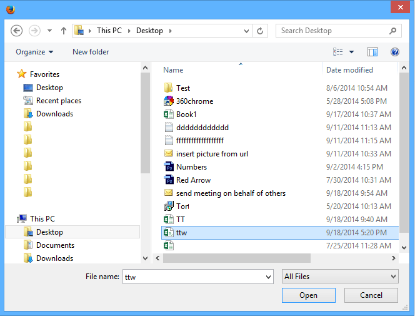Sort files by Date modified column
Image resolution: width=415 pixels, height=316 pixels.
(349, 70)
